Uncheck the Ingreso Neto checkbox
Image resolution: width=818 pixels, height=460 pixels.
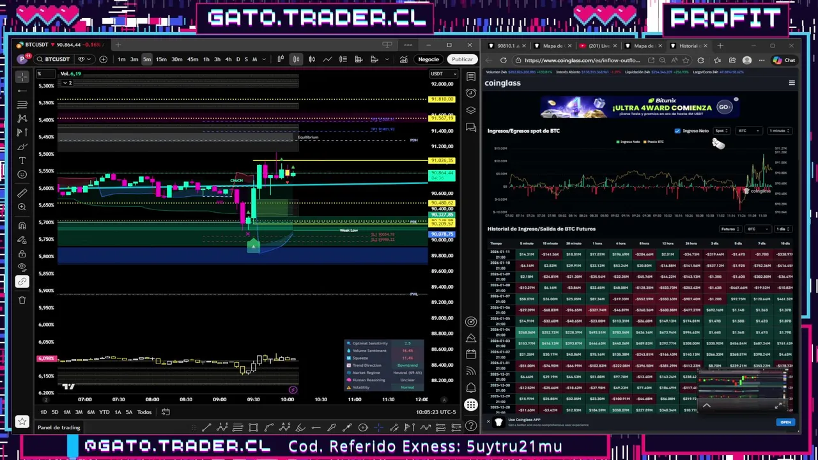pos(677,131)
